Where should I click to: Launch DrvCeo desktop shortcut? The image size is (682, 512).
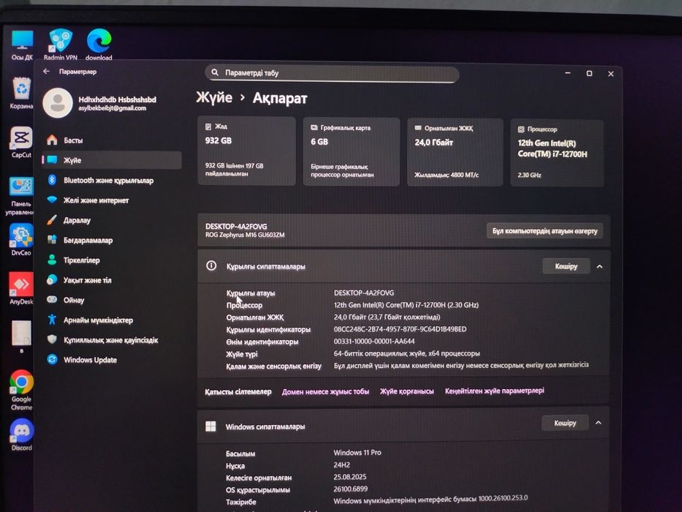(21, 239)
